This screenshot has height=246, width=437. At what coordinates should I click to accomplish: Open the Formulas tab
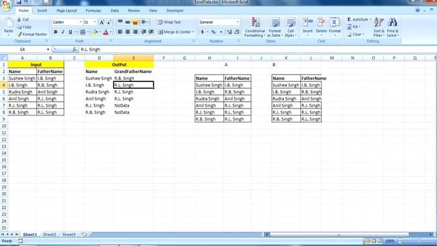click(94, 11)
